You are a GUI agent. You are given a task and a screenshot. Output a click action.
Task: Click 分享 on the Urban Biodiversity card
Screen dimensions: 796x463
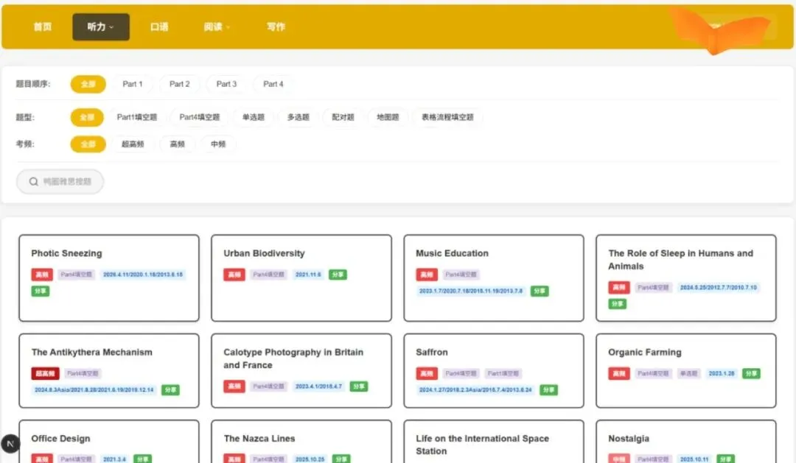(x=338, y=275)
